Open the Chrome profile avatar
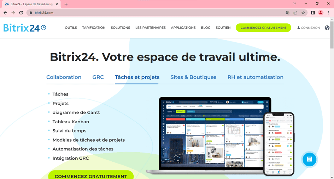Screen dimensions: 334x179 (321, 13)
